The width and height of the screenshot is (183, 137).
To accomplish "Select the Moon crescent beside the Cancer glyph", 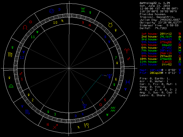I will click(60, 10).
